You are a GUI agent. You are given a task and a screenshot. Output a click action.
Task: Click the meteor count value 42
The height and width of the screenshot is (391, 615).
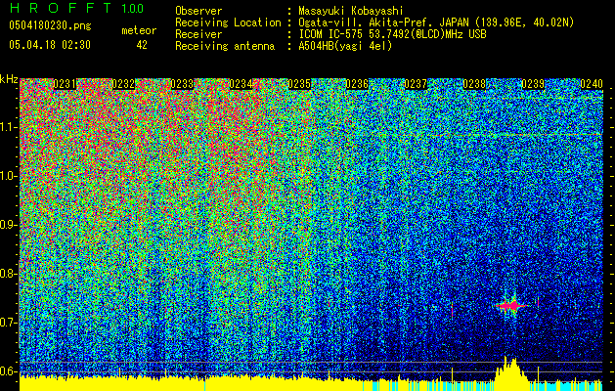[x=142, y=45]
